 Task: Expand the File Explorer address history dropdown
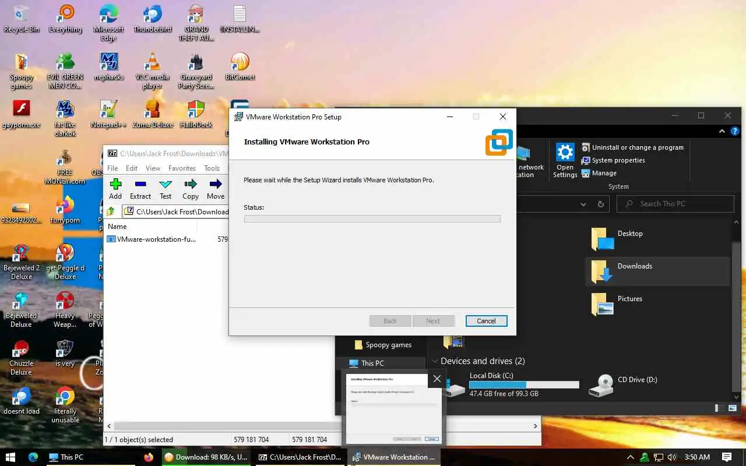[x=583, y=204]
